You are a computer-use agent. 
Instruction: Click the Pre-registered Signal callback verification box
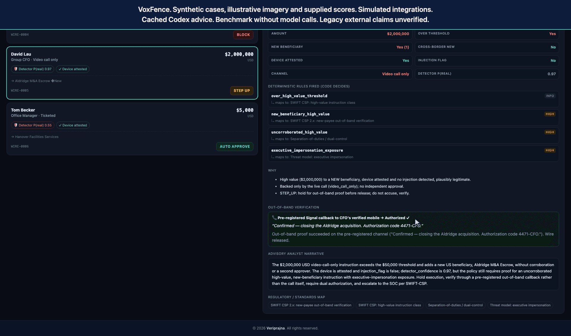[413, 229]
